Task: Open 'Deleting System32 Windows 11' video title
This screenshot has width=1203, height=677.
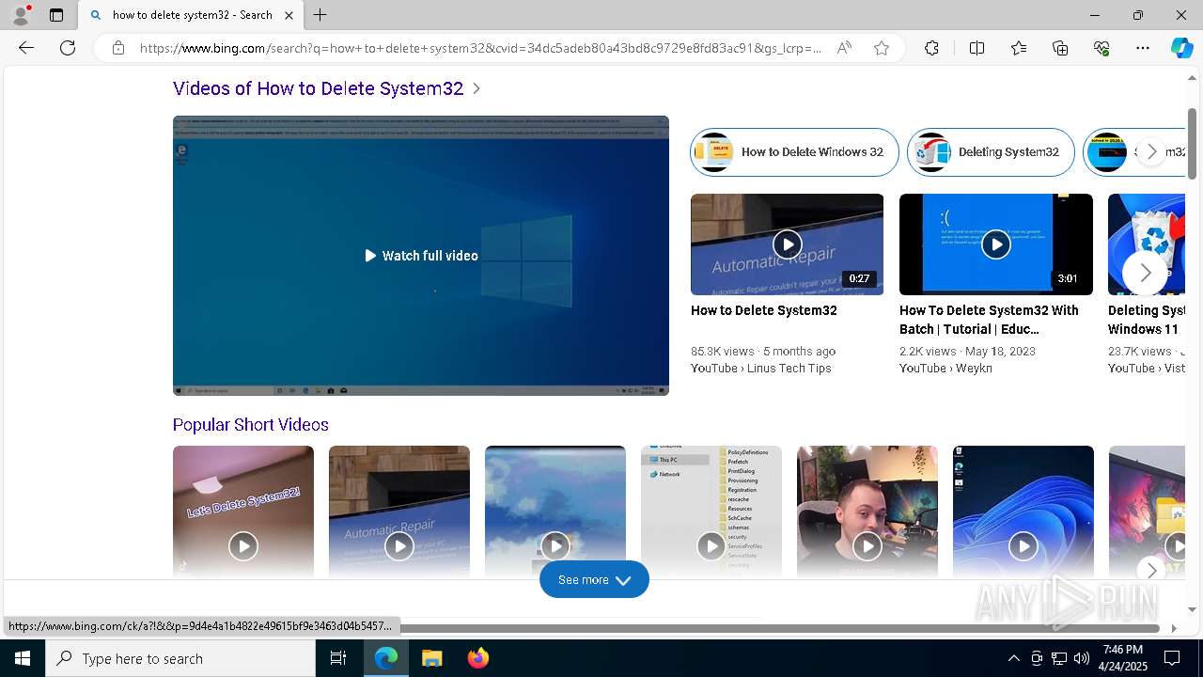Action: tap(1147, 320)
